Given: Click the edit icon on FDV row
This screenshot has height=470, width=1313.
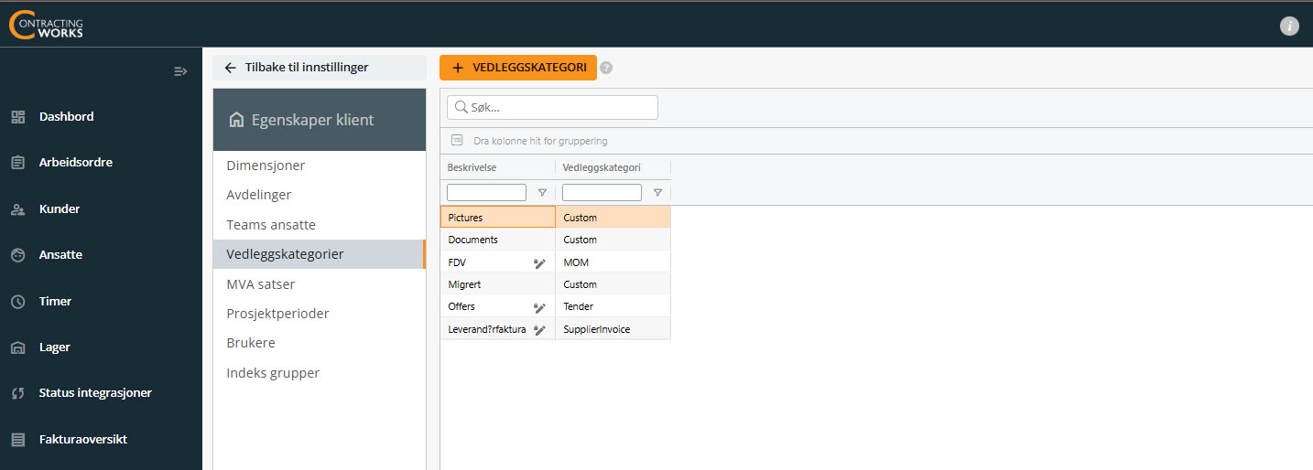Looking at the screenshot, I should [539, 262].
